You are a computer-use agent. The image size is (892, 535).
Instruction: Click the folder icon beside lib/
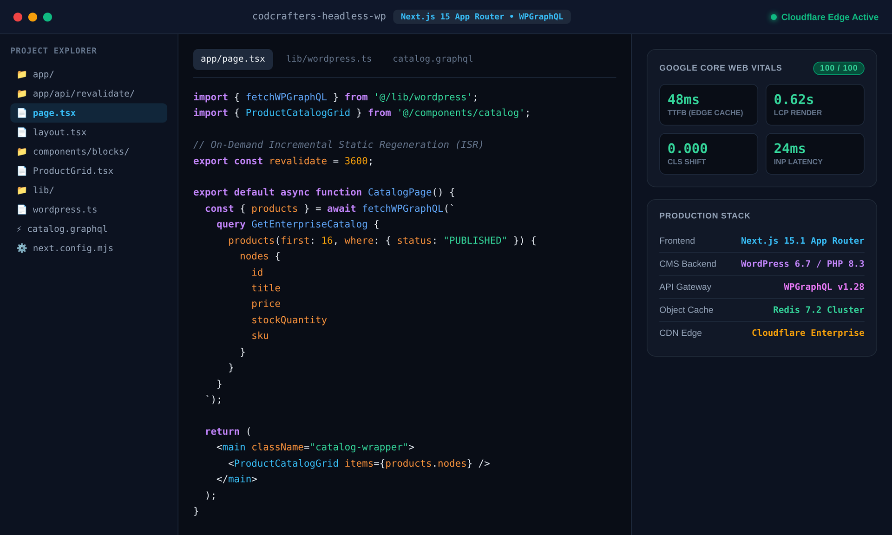[22, 190]
